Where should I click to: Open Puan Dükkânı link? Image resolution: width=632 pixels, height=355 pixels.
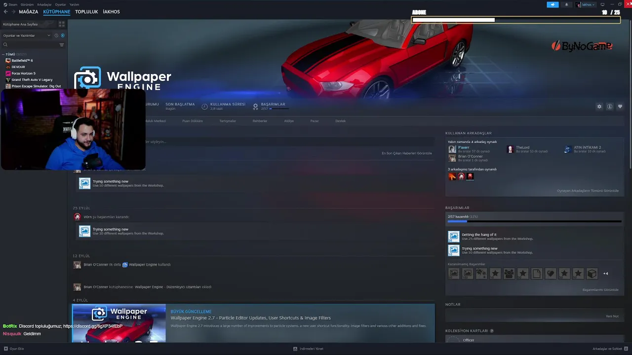click(193, 121)
